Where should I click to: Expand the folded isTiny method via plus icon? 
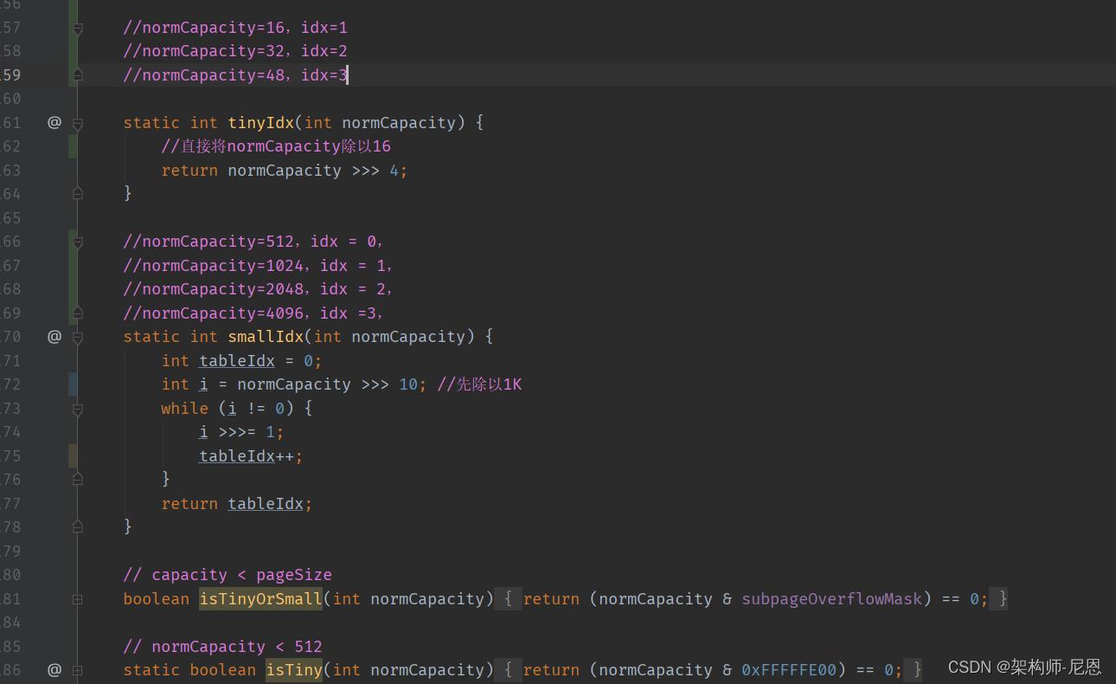(78, 670)
